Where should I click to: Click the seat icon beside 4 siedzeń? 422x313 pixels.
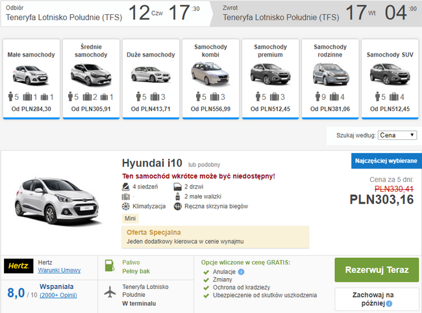[125, 187]
